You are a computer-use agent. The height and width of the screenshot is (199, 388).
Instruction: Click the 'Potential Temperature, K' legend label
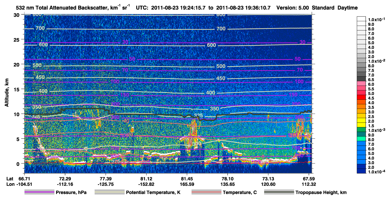pyautogui.click(x=153, y=192)
